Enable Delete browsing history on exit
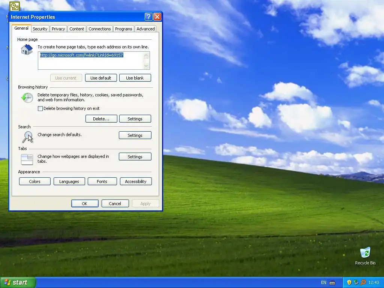 [40, 108]
